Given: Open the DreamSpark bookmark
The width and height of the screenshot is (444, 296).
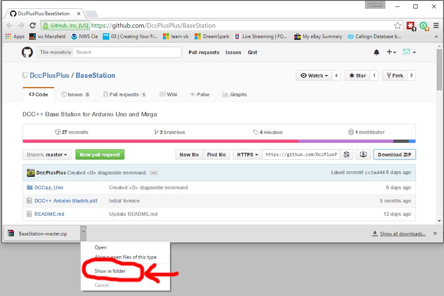Looking at the screenshot, I should pyautogui.click(x=212, y=36).
